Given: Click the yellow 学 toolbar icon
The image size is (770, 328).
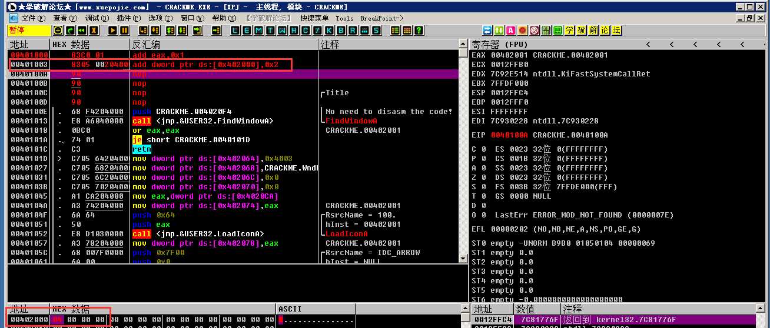Looking at the screenshot, I should coord(569,30).
